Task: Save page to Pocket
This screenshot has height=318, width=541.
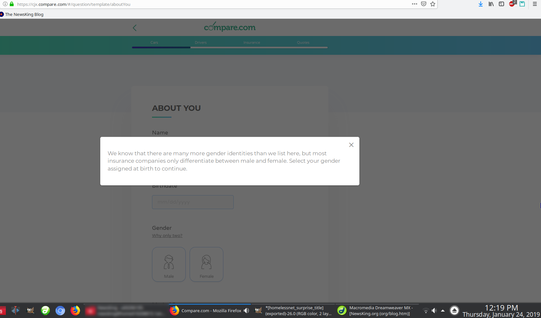Action: (424, 4)
